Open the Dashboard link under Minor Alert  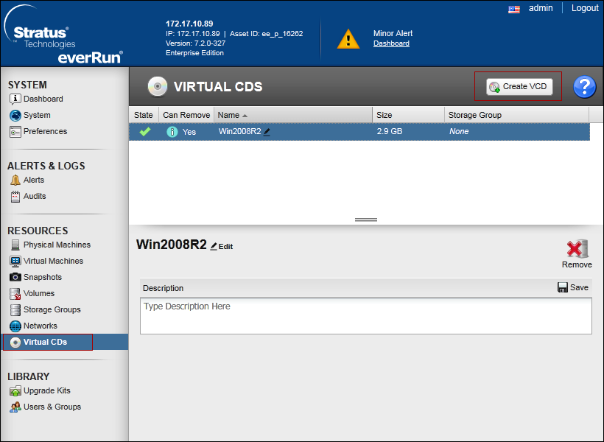coord(391,43)
